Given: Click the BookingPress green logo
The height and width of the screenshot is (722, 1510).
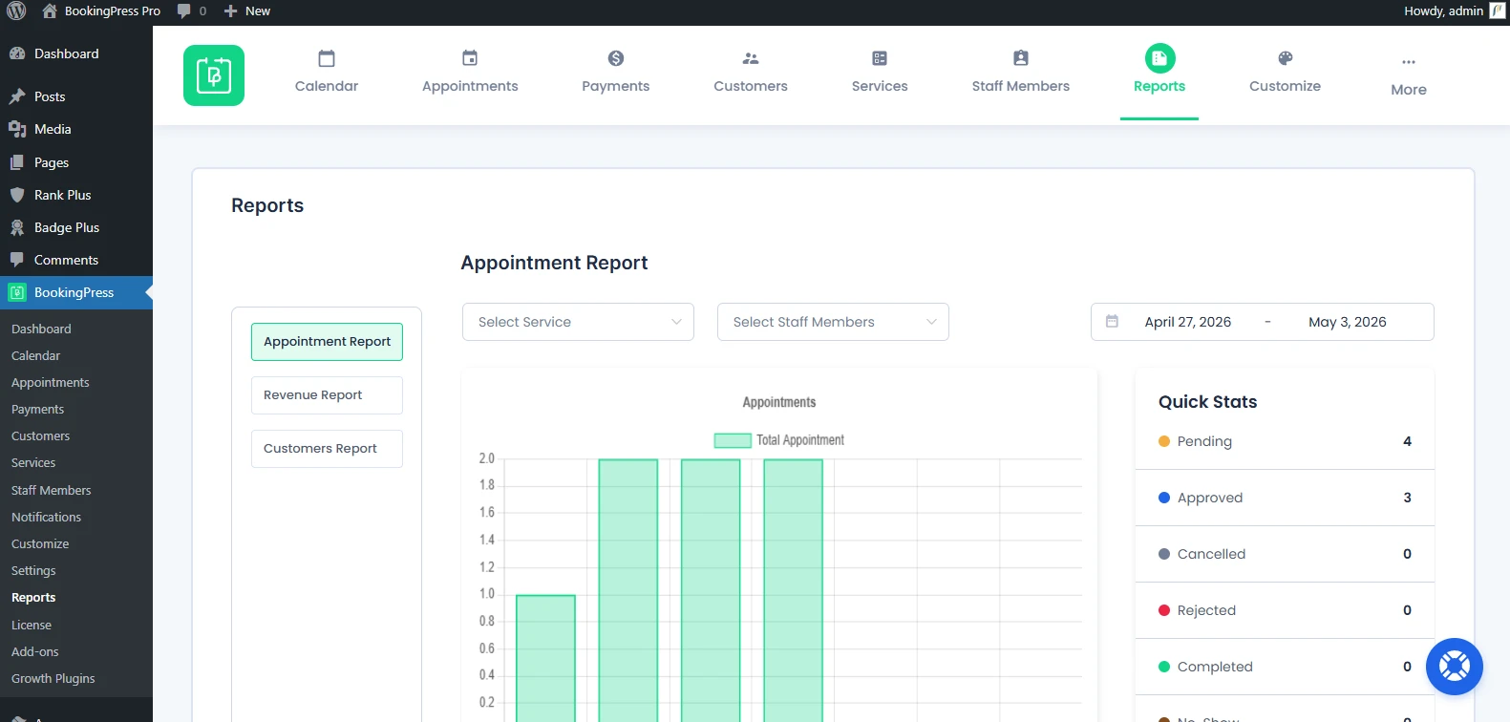Looking at the screenshot, I should [x=214, y=75].
